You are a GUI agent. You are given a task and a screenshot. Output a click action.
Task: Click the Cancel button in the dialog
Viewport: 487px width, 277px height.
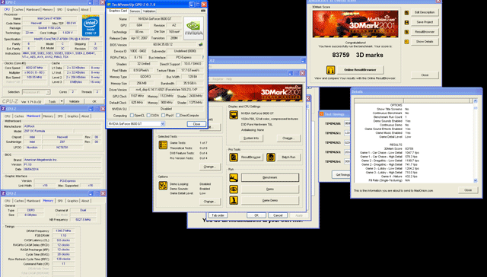pyautogui.click(x=278, y=215)
